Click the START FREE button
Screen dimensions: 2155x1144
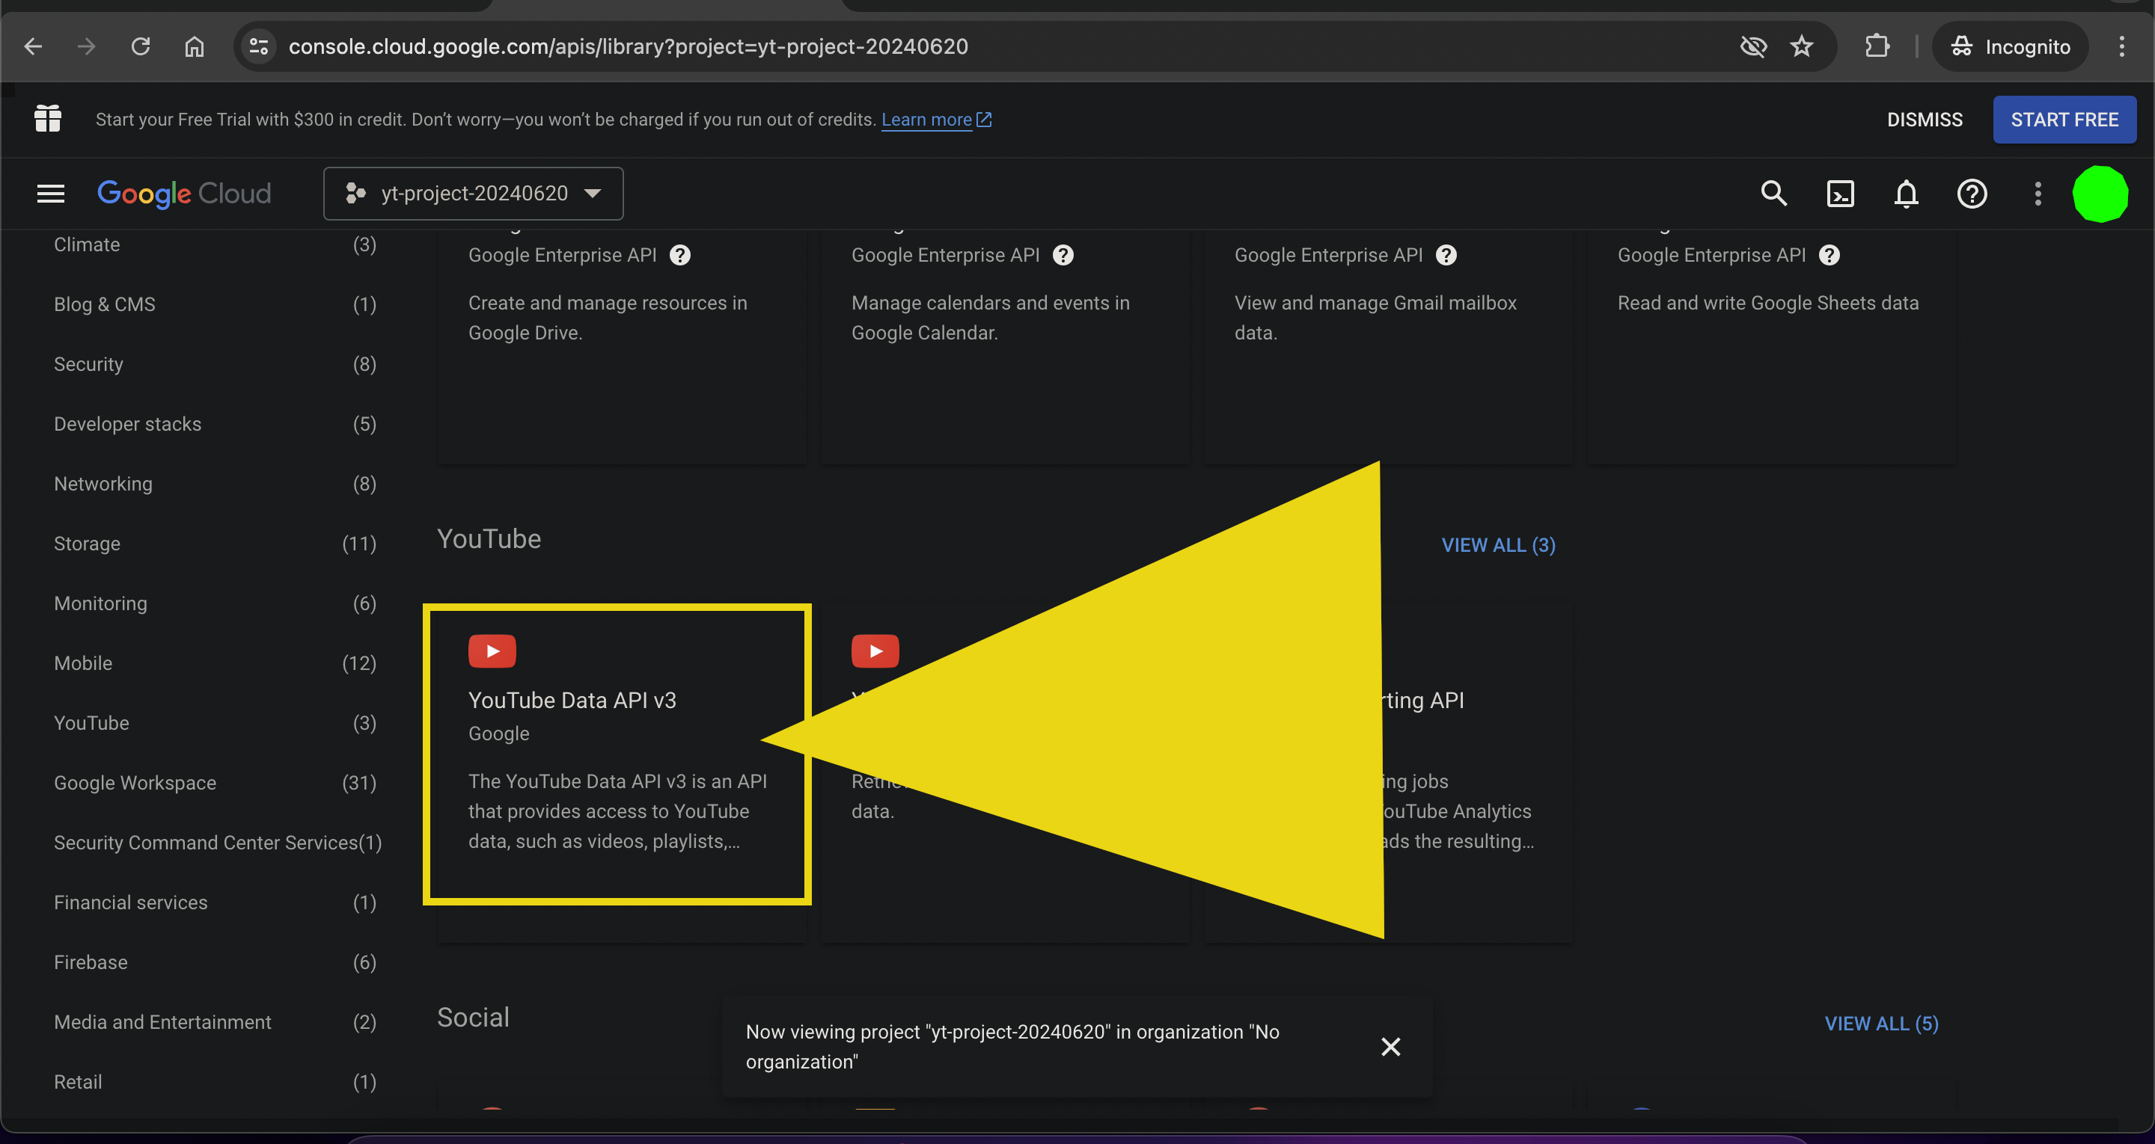(2064, 120)
